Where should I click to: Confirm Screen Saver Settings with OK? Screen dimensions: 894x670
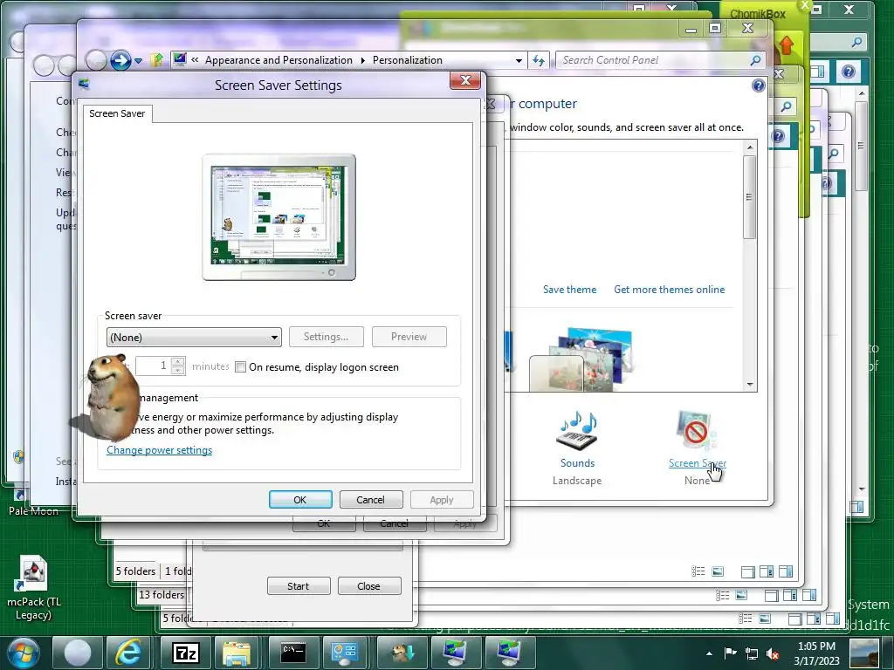pyautogui.click(x=300, y=500)
